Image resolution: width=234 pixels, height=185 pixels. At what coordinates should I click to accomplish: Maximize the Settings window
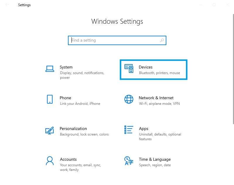214,5
